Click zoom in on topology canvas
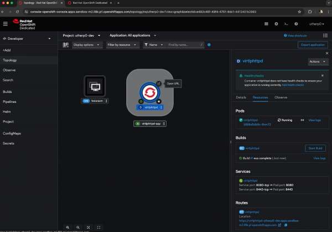The image size is (332, 232). pyautogui.click(x=68, y=227)
